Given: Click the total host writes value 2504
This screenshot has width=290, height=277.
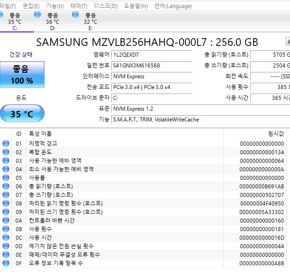Looking at the screenshot, I should tap(270, 66).
